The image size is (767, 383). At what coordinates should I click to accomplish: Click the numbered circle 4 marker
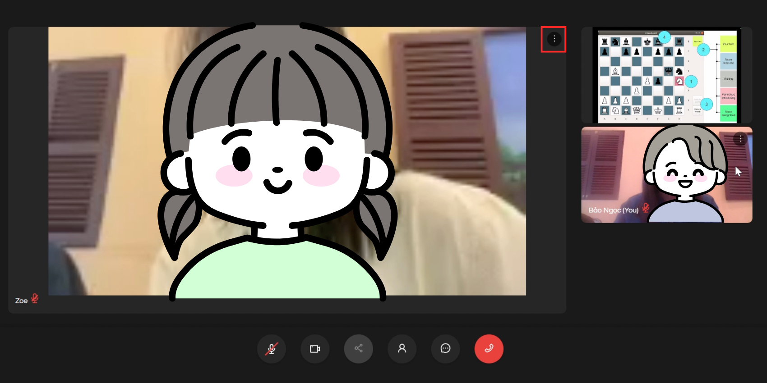pos(664,37)
